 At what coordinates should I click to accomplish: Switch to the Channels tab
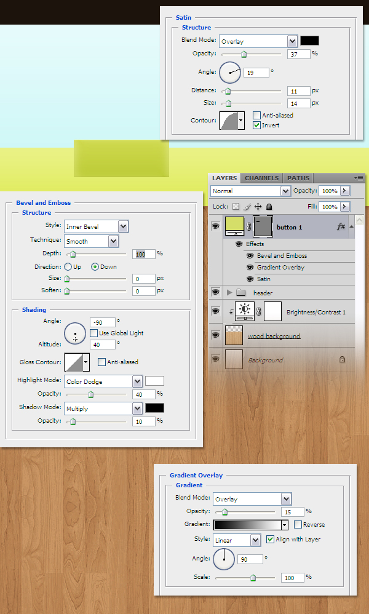262,178
